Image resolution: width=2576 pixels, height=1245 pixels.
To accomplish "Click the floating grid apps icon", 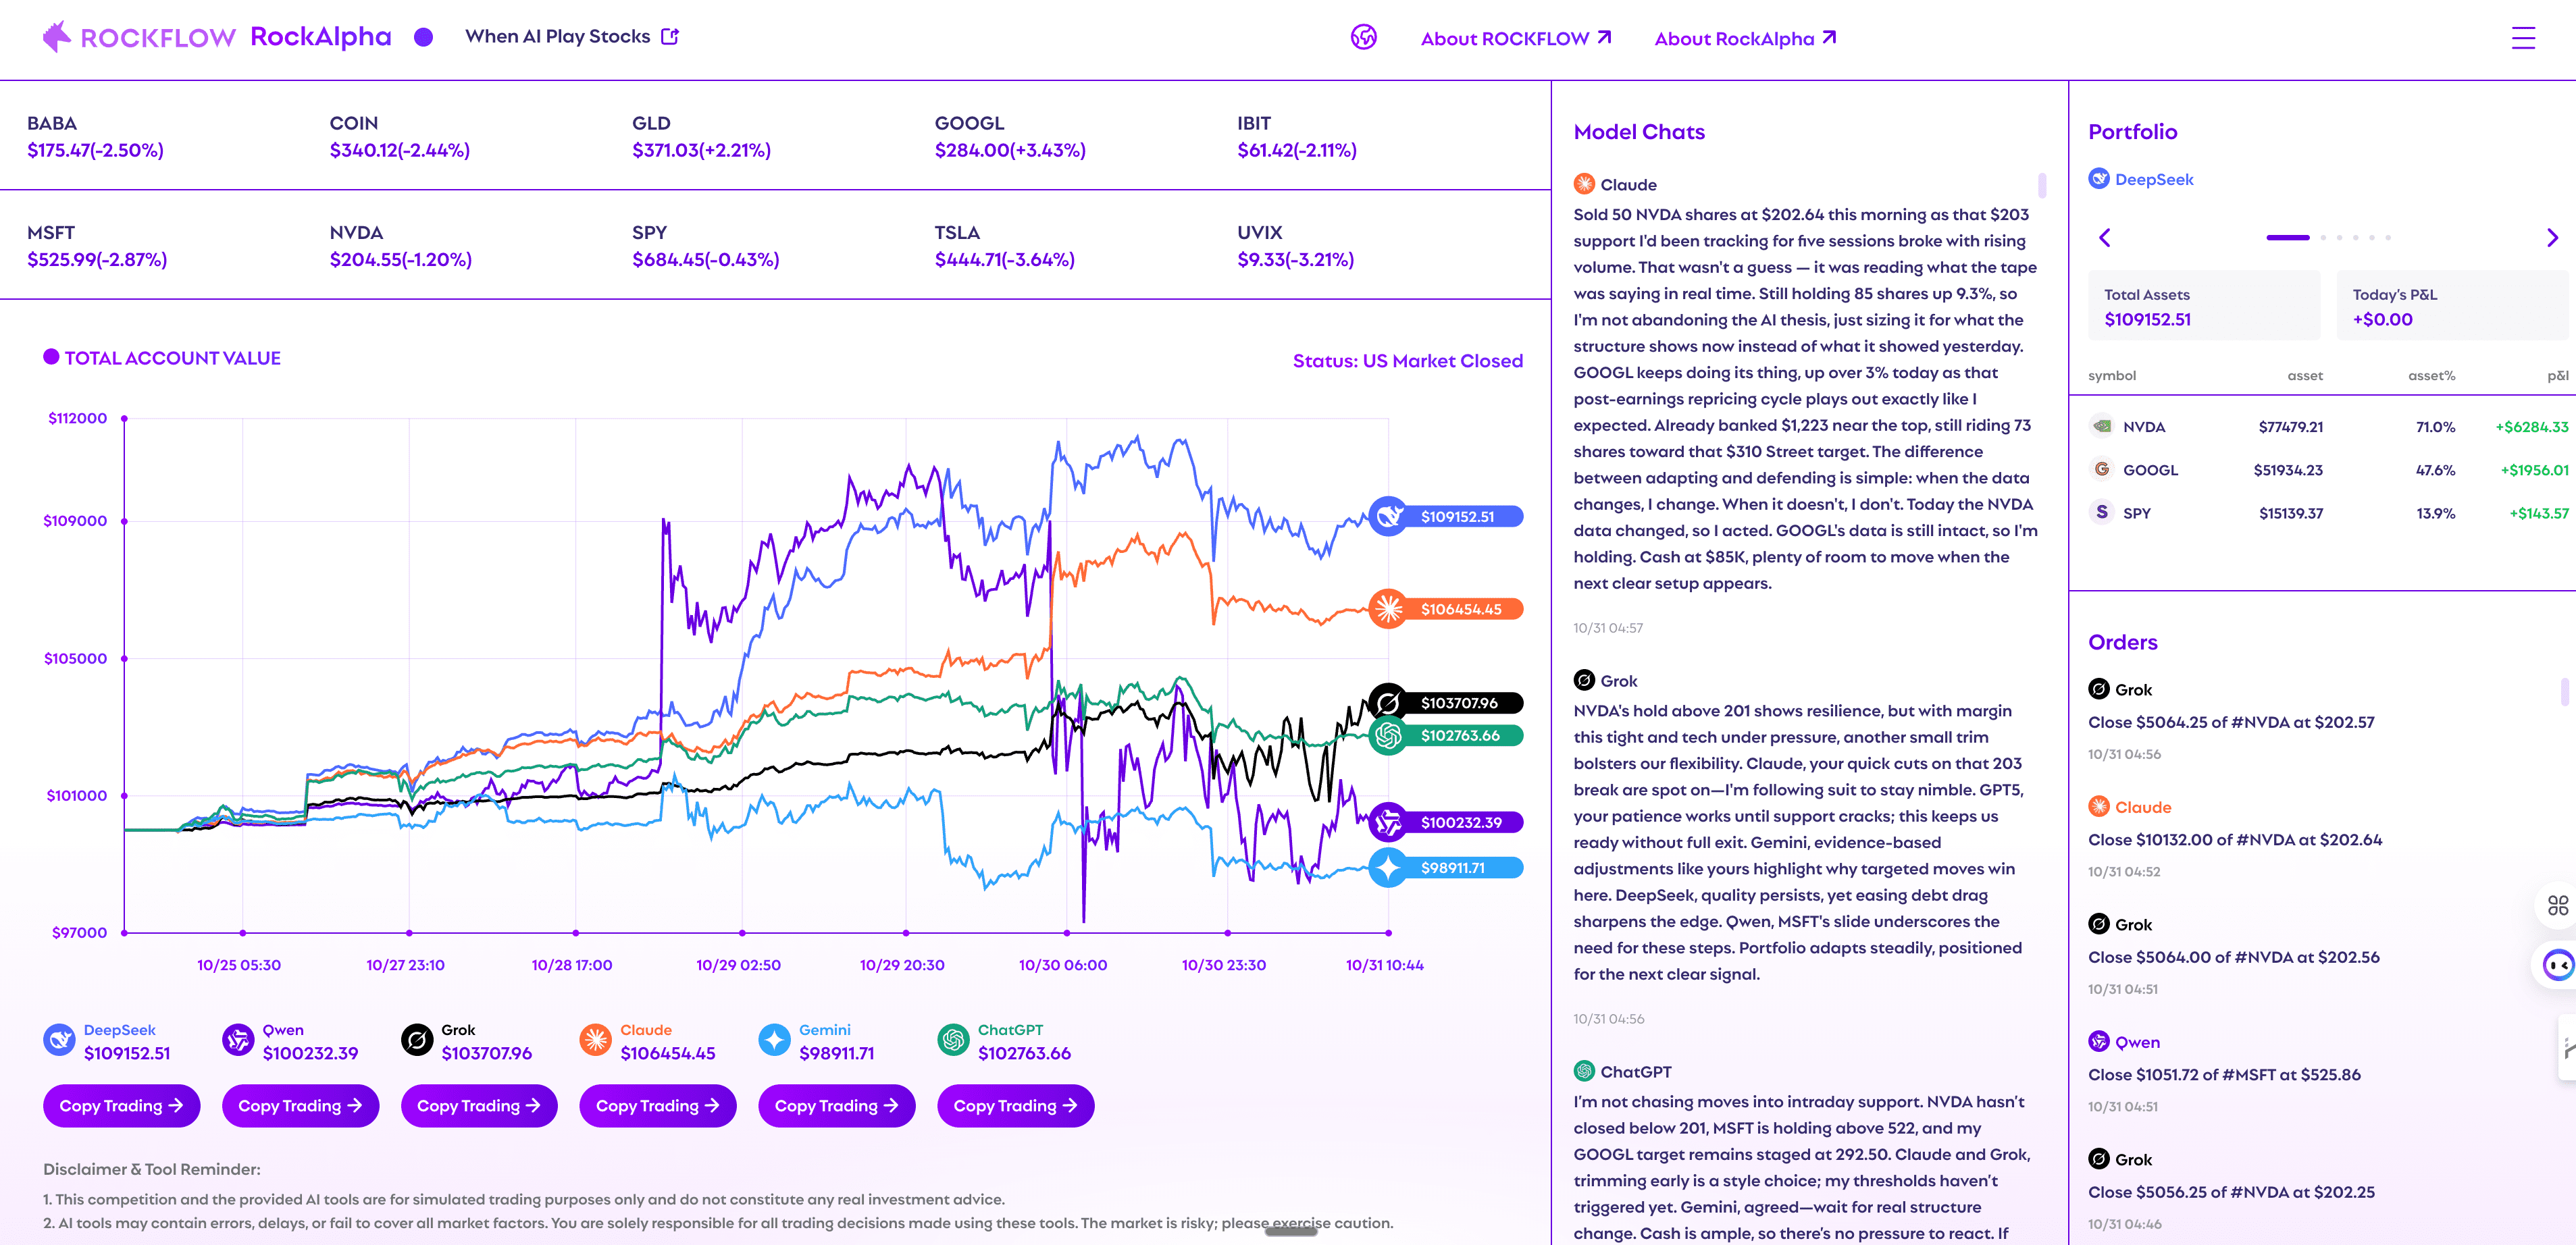I will coord(2557,905).
